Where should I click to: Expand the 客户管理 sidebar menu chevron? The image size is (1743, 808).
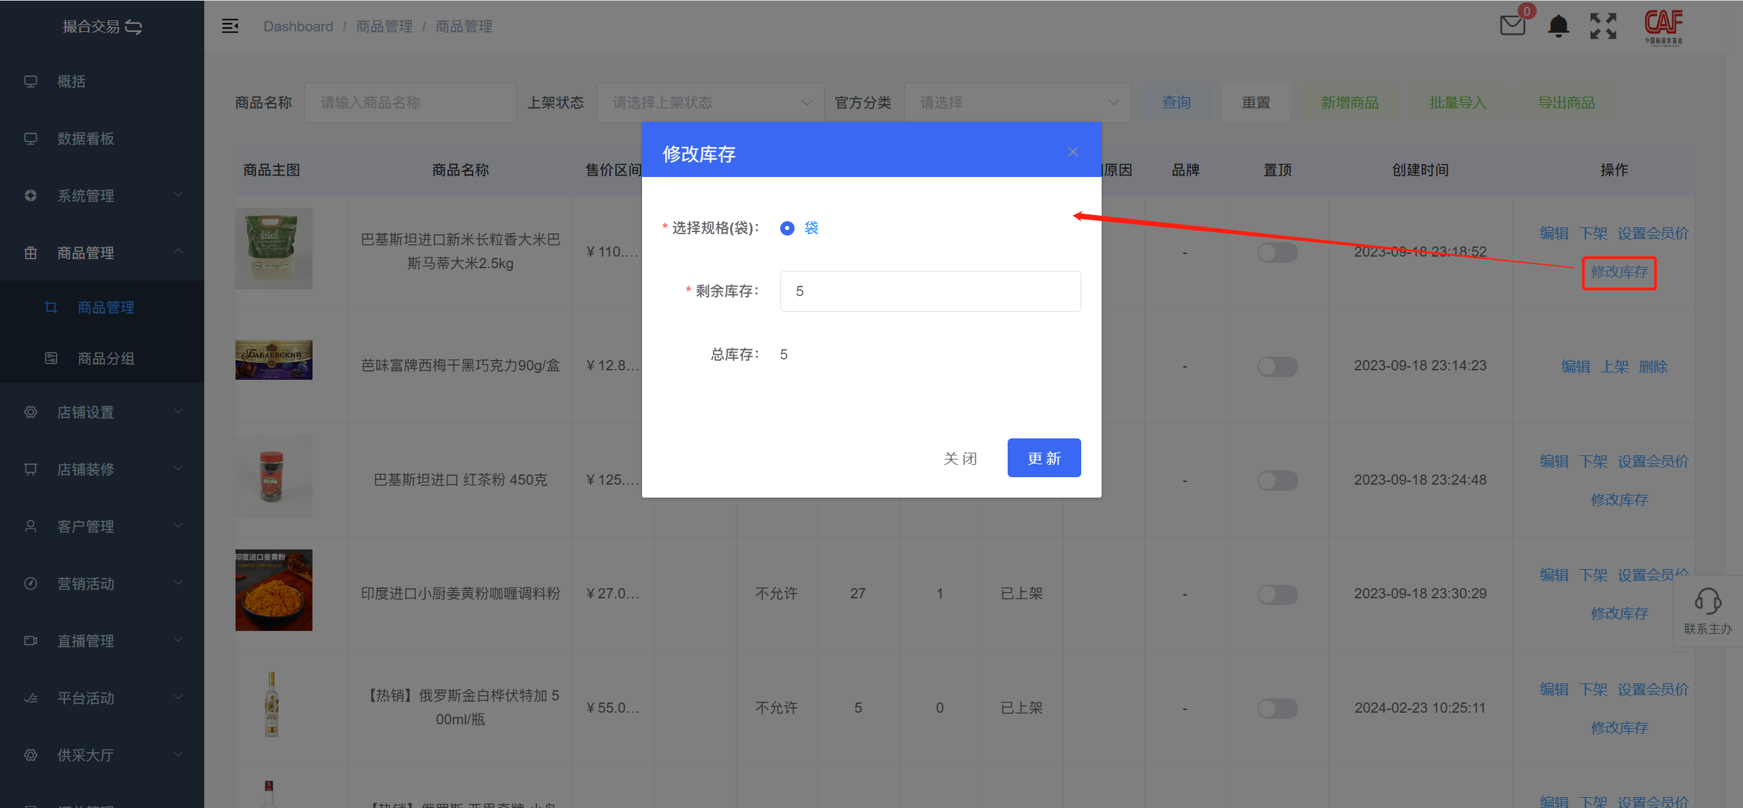(x=178, y=526)
